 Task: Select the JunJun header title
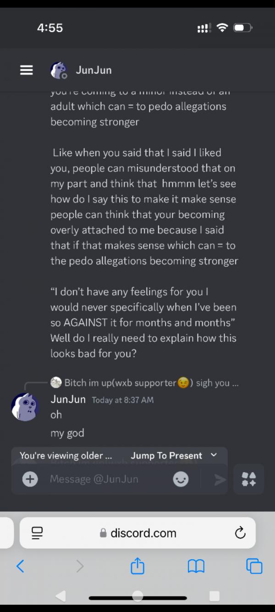(x=93, y=70)
